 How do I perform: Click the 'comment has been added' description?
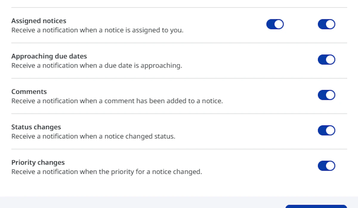(117, 101)
